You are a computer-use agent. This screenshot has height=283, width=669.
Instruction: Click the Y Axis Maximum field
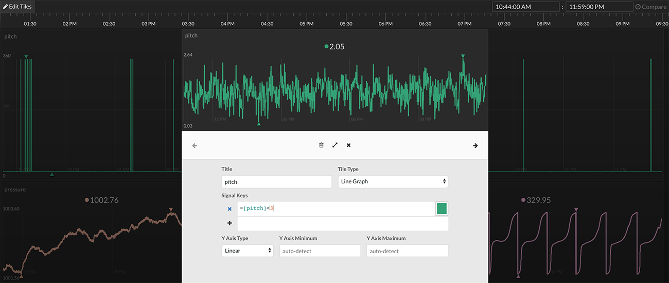coord(407,251)
